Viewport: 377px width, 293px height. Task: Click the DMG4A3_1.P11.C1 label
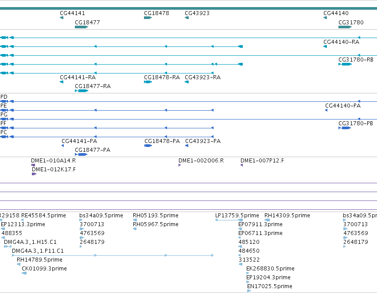pos(38,251)
